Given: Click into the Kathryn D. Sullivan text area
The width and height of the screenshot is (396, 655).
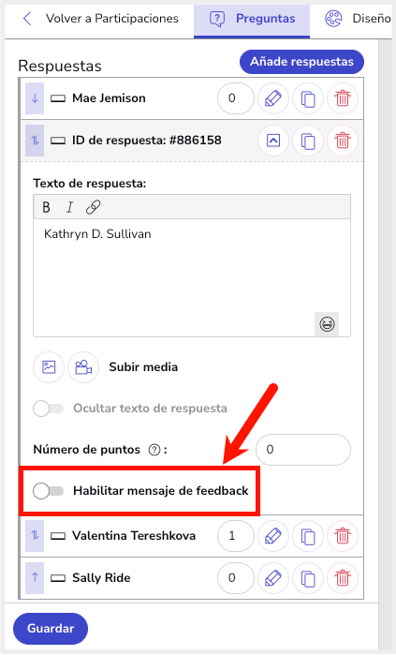Looking at the screenshot, I should (192, 277).
